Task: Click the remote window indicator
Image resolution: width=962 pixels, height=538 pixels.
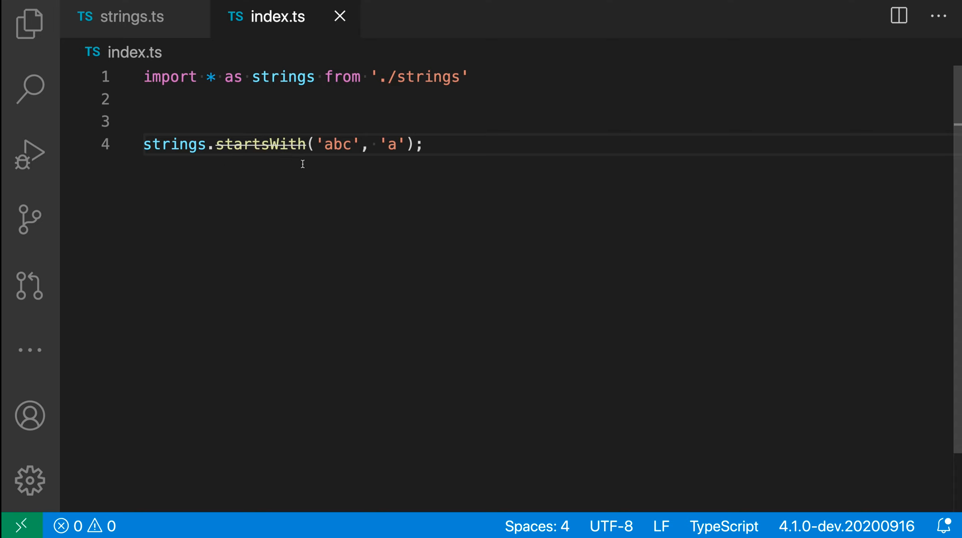Action: tap(22, 526)
